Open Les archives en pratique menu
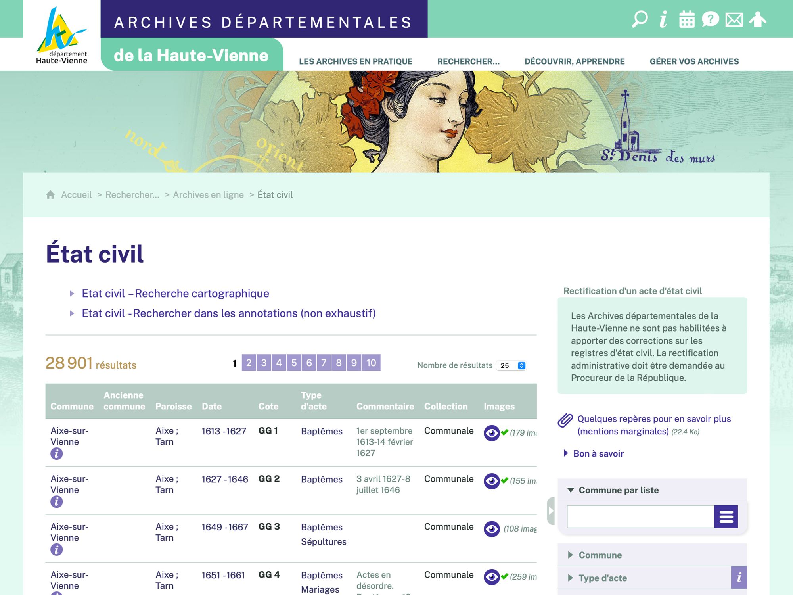This screenshot has height=595, width=793. click(356, 61)
